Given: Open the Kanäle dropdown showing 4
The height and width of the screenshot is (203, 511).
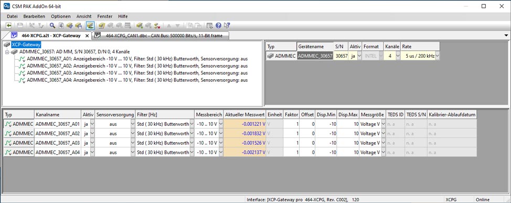Looking at the screenshot, I should click(x=398, y=56).
